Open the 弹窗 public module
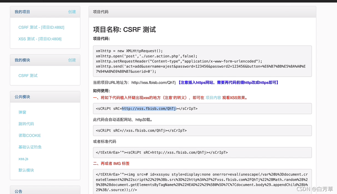 (x=22, y=112)
